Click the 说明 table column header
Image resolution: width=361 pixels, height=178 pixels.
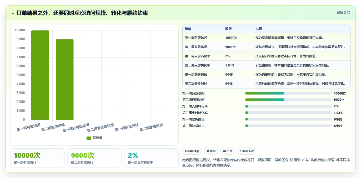click(259, 29)
